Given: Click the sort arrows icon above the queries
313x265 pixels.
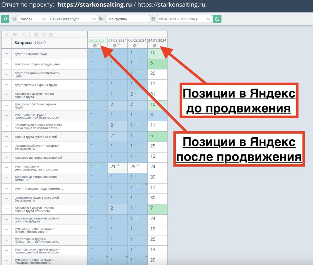Looking at the screenshot, I should 7,35.
